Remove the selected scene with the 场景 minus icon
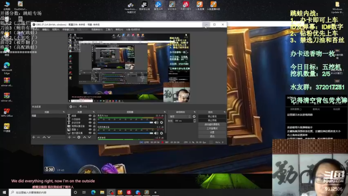Viewport: 348px width, 196px height. point(39,137)
